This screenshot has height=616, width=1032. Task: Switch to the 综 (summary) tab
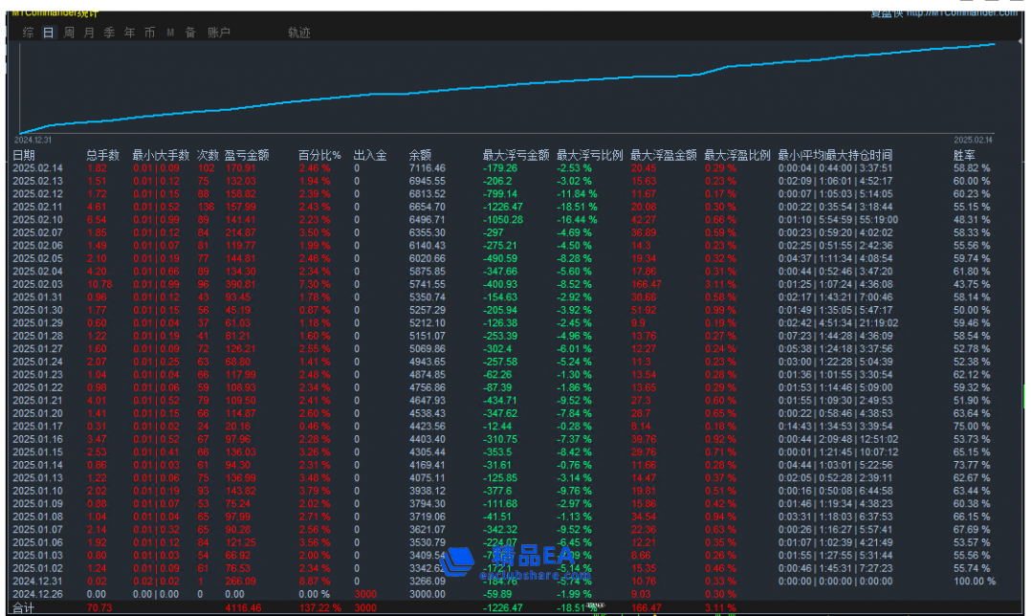[28, 33]
